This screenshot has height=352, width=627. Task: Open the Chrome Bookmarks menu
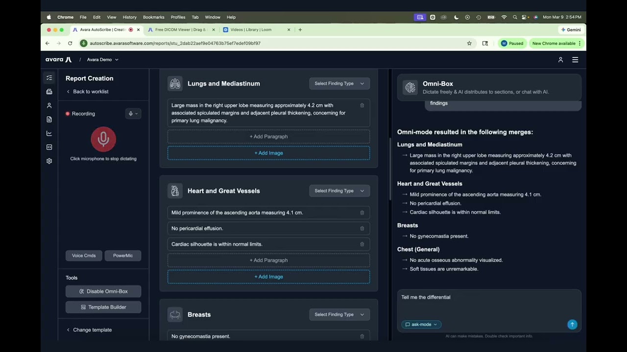[154, 17]
